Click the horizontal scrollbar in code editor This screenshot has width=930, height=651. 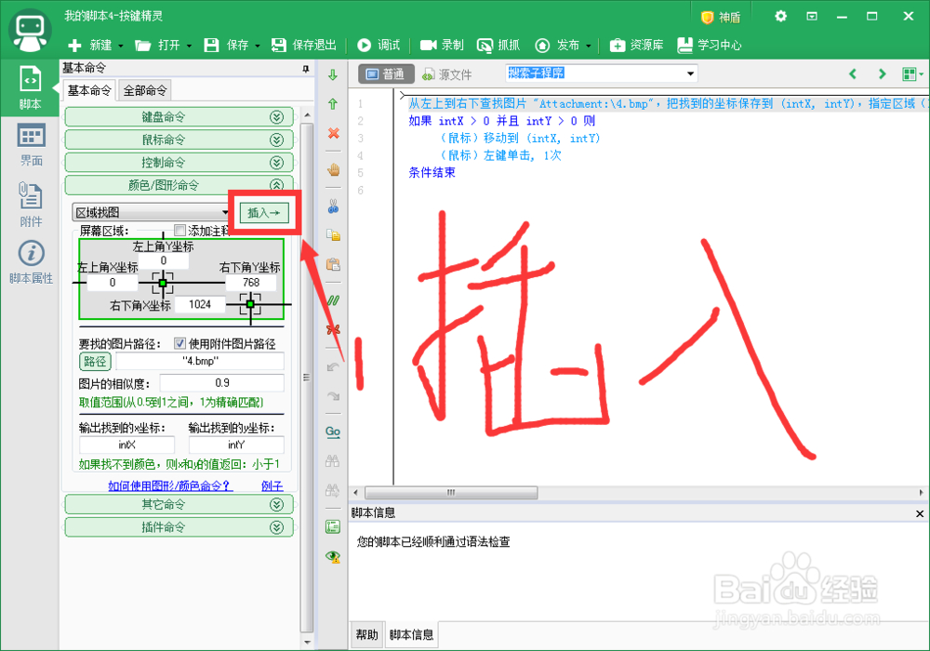[x=451, y=493]
